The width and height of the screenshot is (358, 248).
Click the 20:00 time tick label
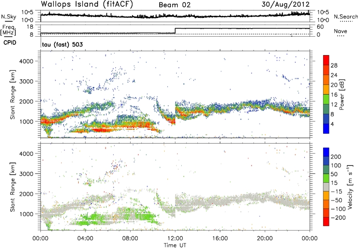[x=265, y=239]
